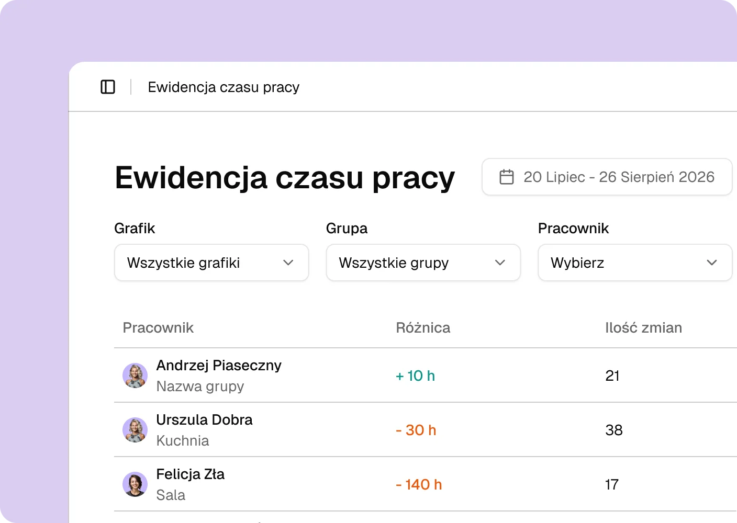Screen dimensions: 737x523
Task: Sort by the Różnica column header
Action: 423,328
